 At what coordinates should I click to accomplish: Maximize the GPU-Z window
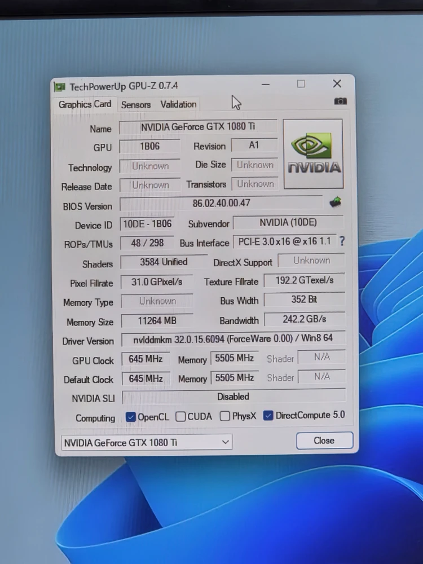[x=301, y=84]
